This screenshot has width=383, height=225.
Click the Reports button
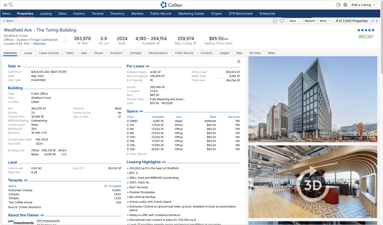[310, 21]
